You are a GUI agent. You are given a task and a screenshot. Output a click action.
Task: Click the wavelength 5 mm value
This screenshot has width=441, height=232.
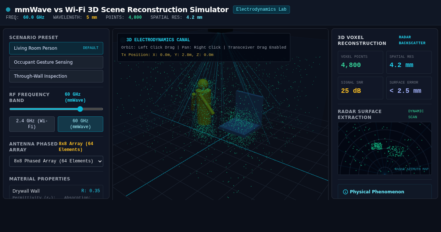click(92, 18)
